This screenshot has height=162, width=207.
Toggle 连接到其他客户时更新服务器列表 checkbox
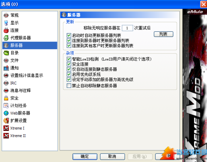point(69,46)
